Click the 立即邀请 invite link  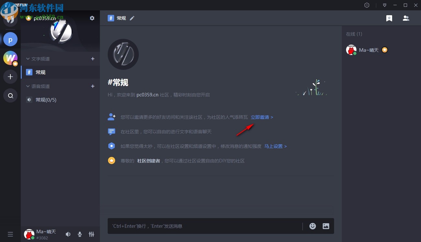pyautogui.click(x=260, y=117)
